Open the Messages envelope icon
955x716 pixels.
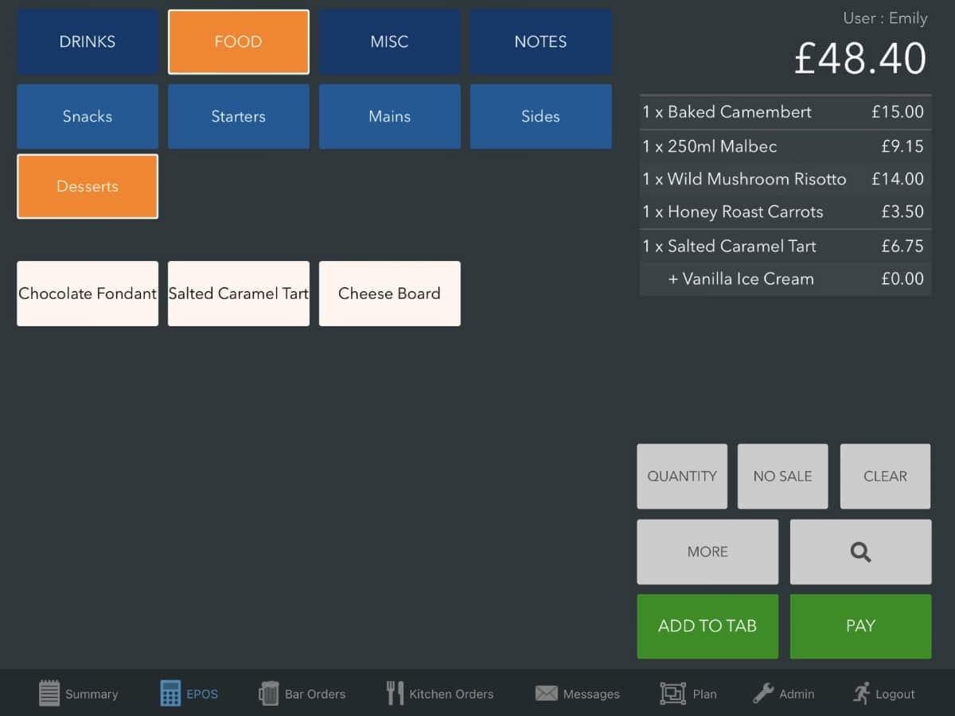pyautogui.click(x=546, y=694)
